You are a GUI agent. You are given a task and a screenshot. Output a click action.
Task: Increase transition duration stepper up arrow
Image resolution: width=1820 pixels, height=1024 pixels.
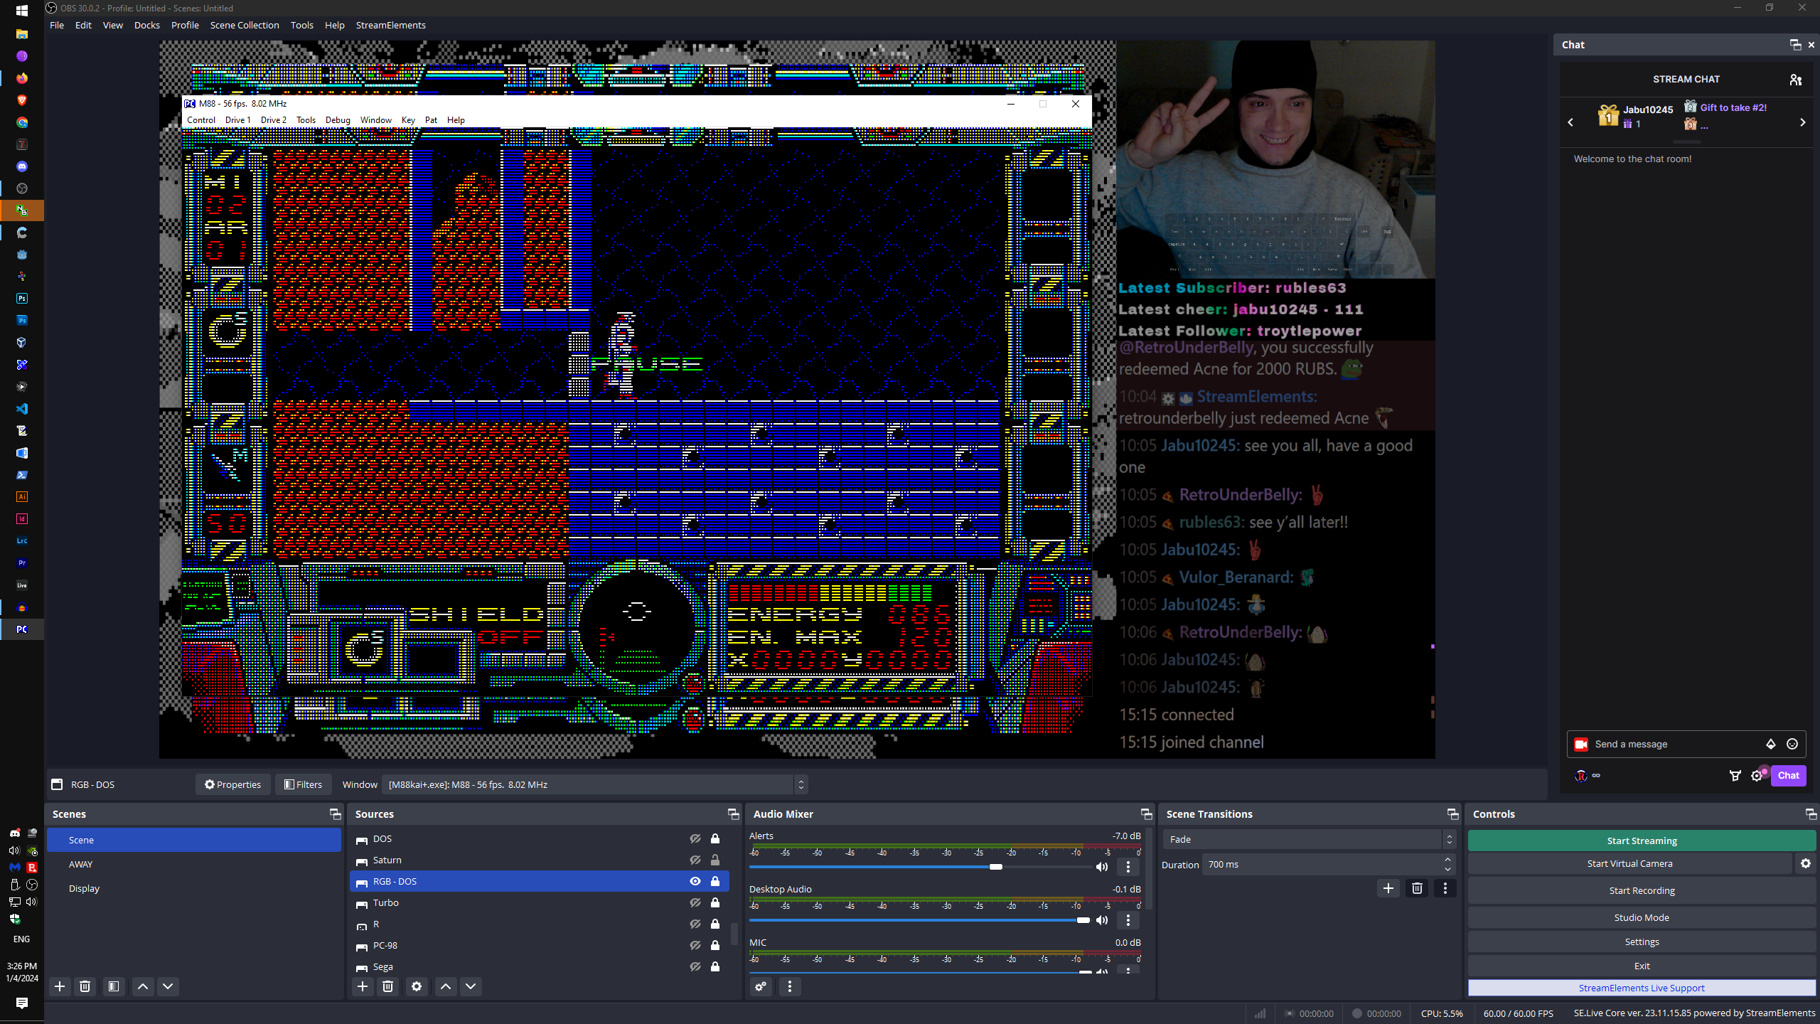[1447, 860]
